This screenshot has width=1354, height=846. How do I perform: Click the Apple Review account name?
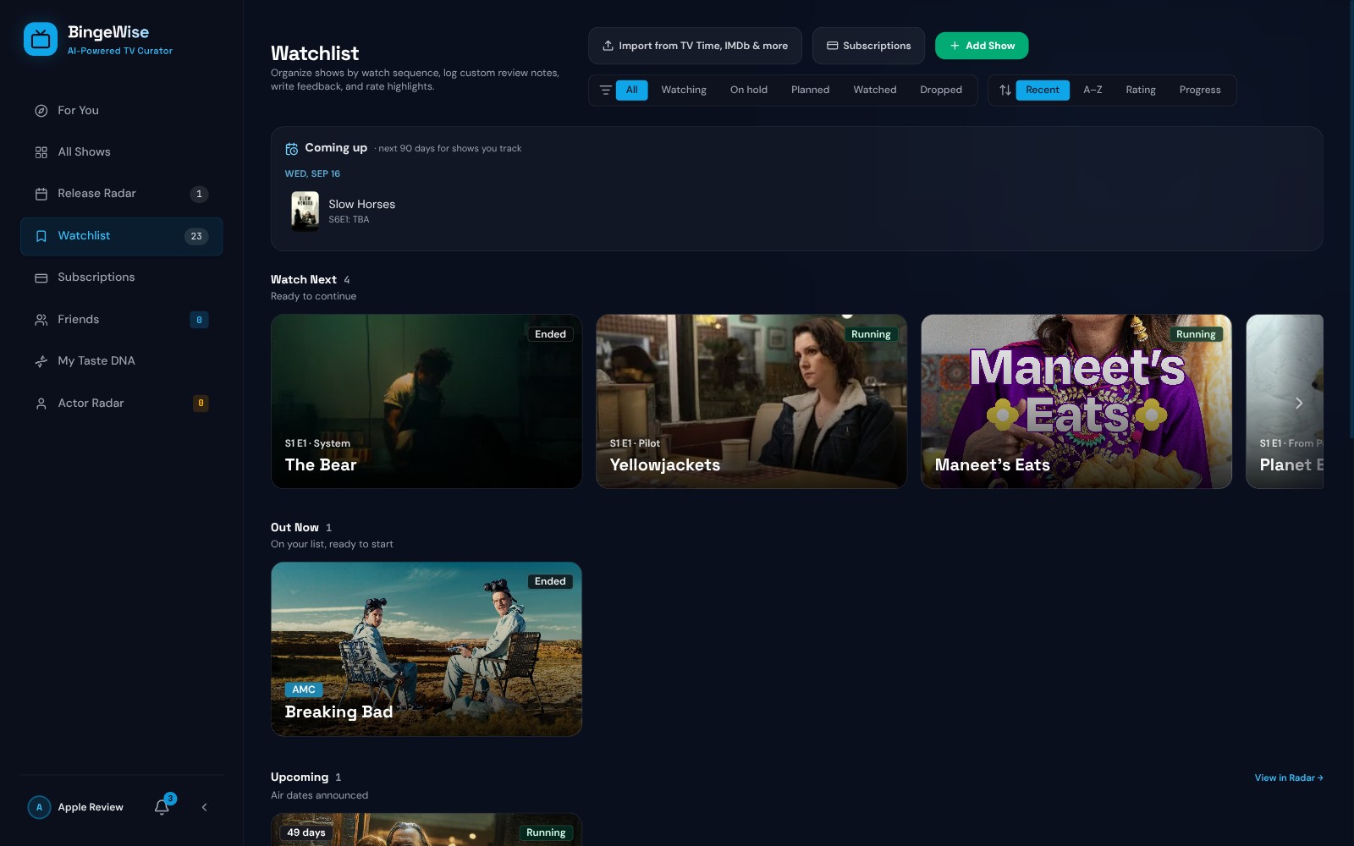coord(91,807)
